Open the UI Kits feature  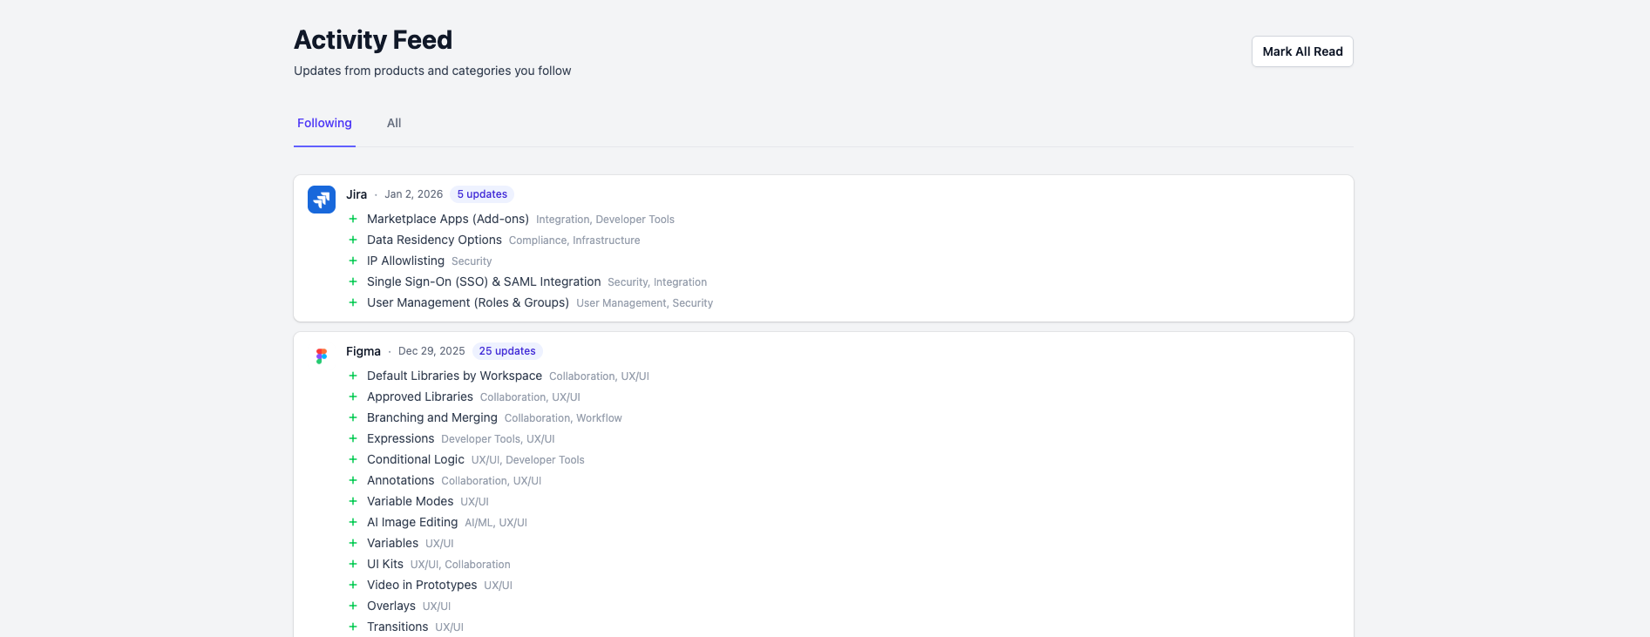point(385,564)
